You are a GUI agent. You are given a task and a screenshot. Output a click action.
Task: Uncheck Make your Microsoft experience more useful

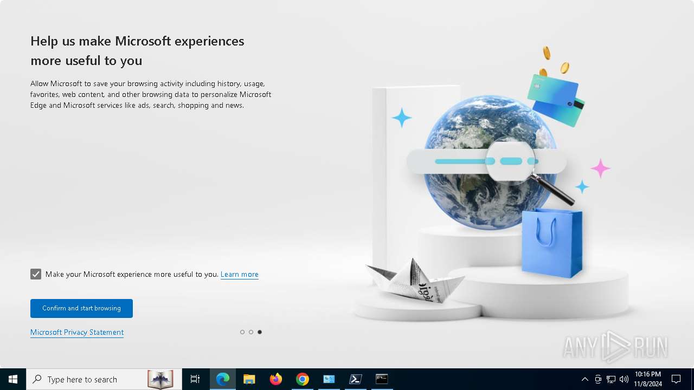(x=36, y=274)
